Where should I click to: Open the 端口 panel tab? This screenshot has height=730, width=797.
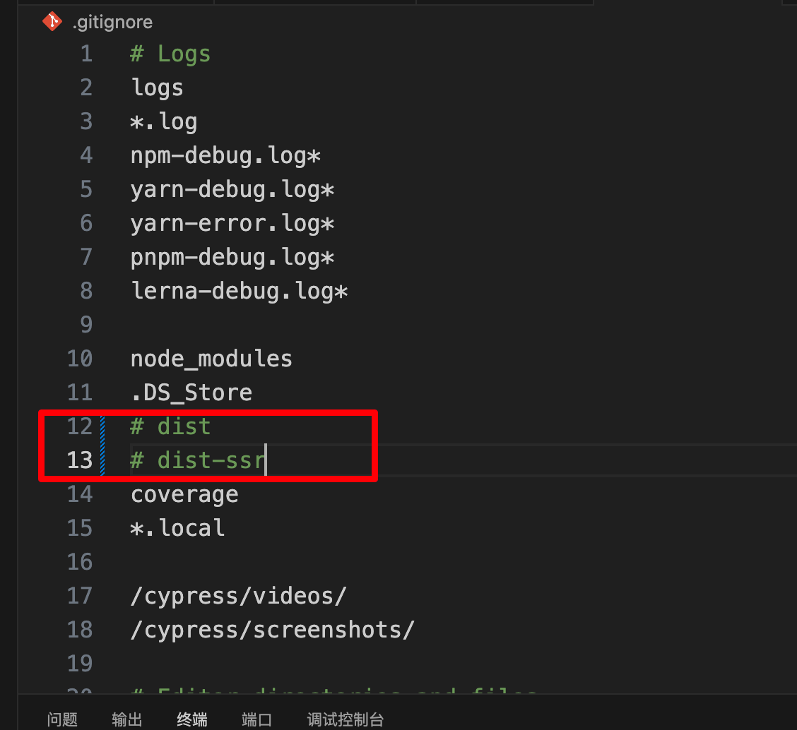[256, 719]
